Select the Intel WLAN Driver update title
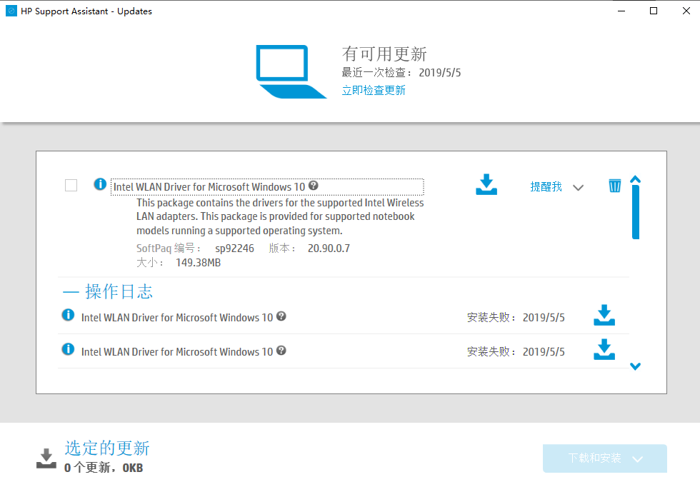The width and height of the screenshot is (700, 492). (x=209, y=187)
